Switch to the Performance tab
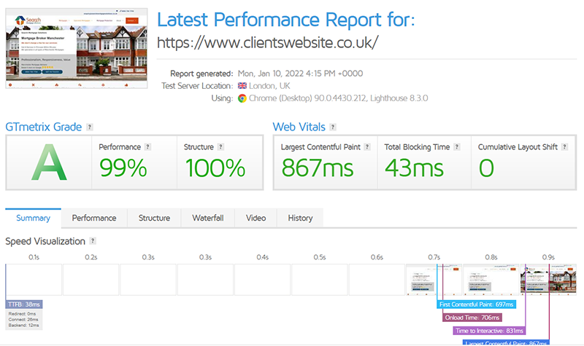This screenshot has width=584, height=346. point(94,218)
